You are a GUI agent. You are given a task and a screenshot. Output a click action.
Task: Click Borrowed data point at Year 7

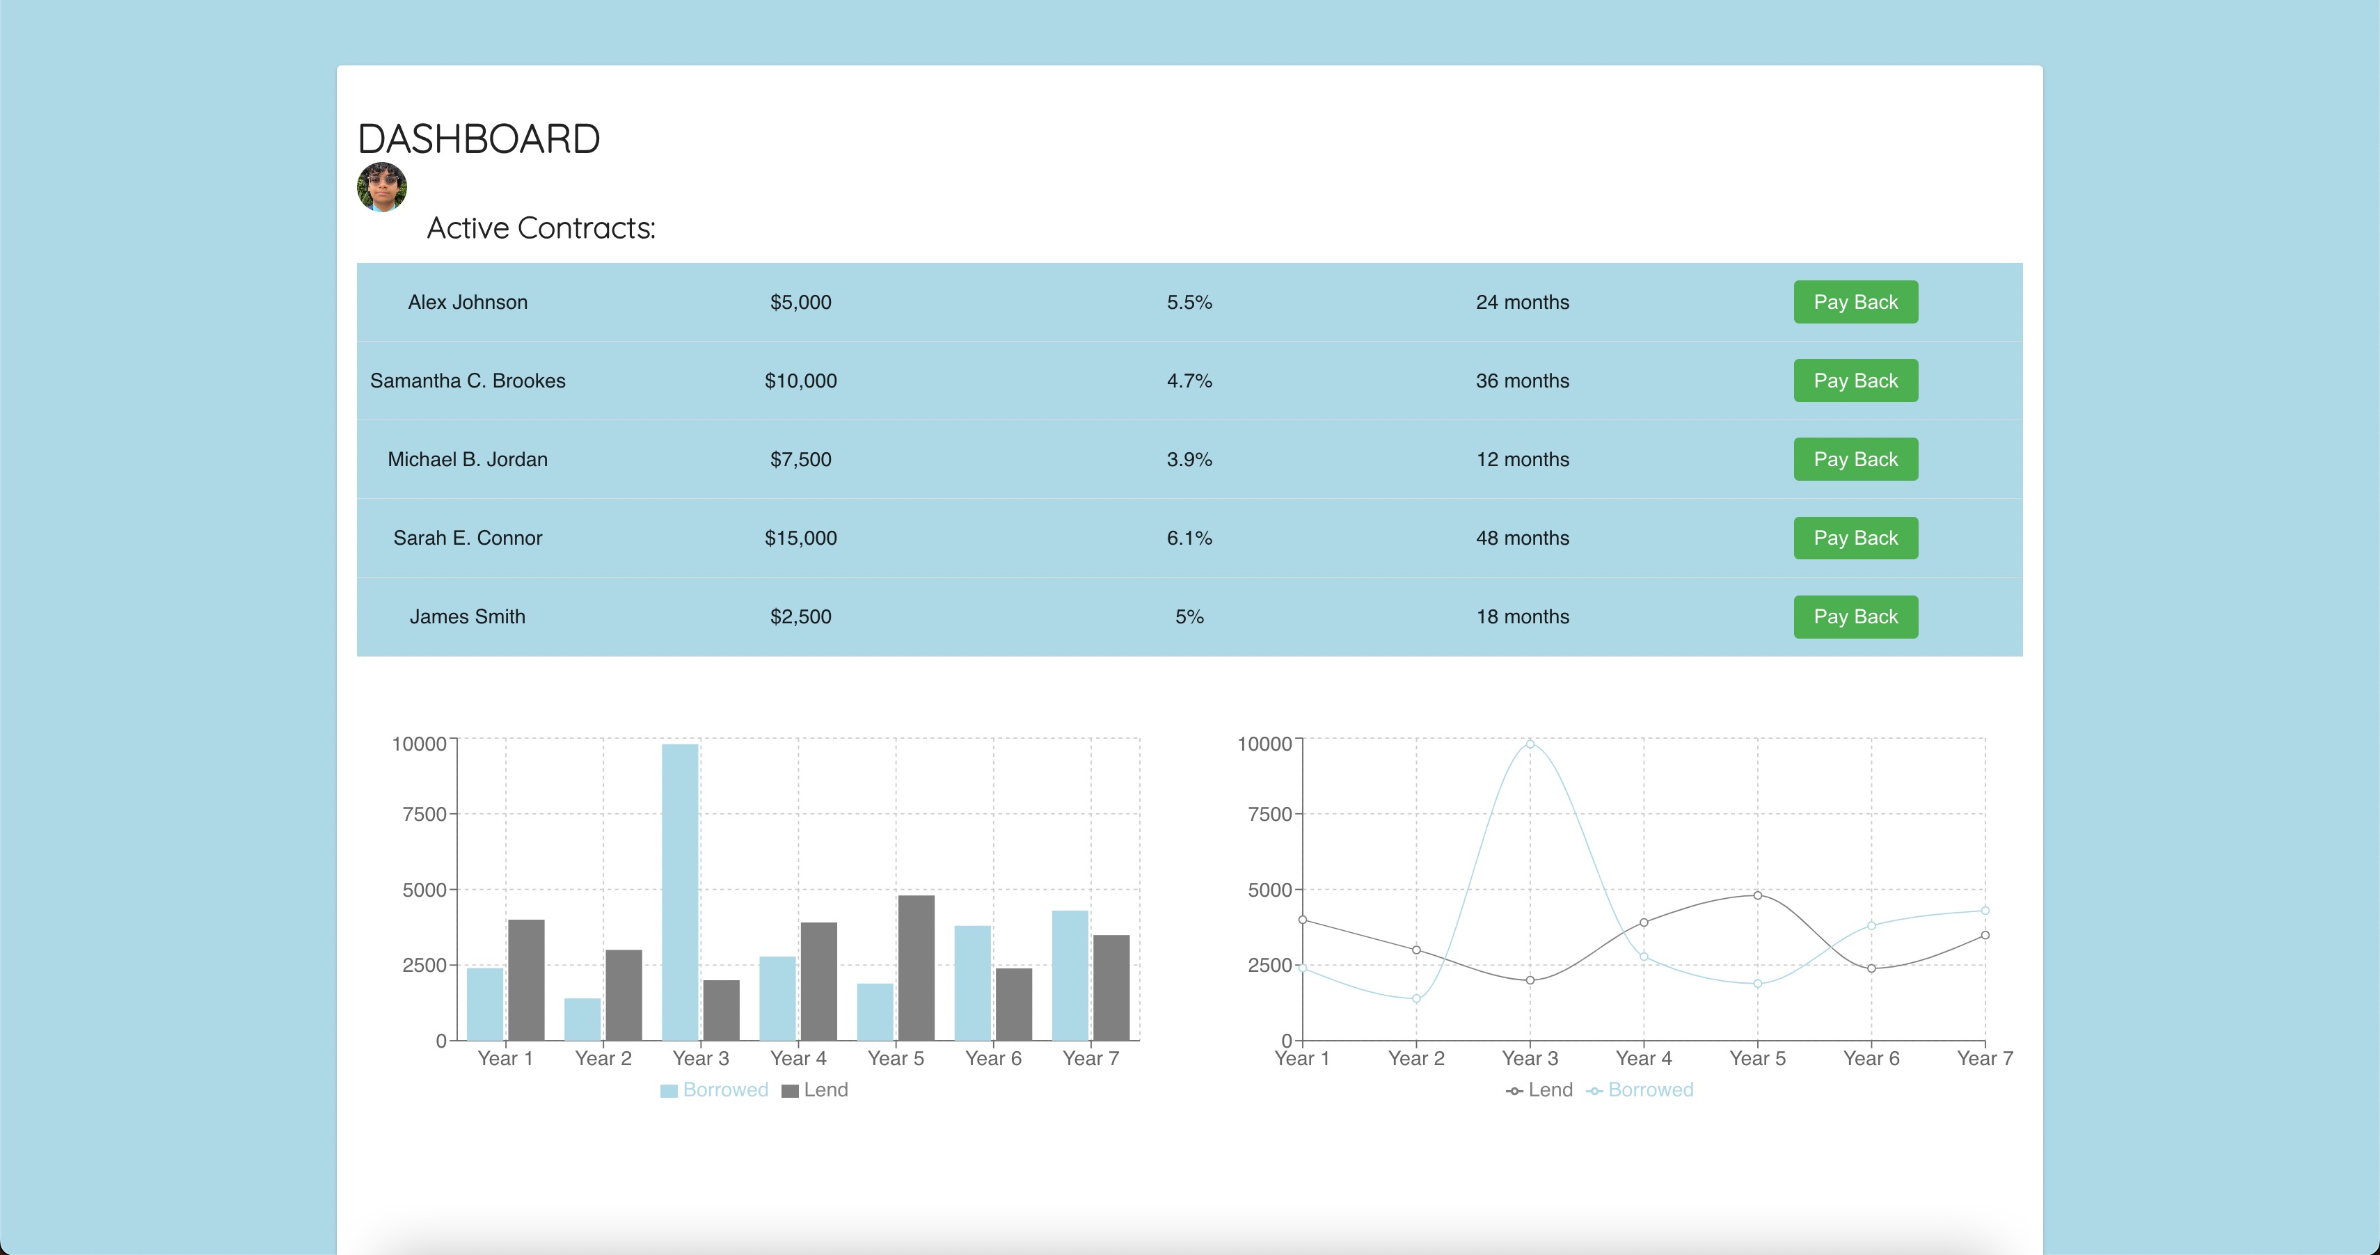[x=1985, y=911]
